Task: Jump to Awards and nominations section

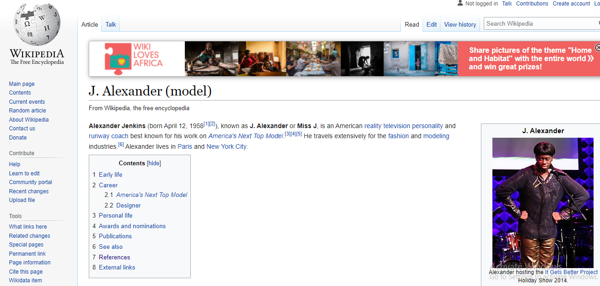Action: click(x=132, y=226)
